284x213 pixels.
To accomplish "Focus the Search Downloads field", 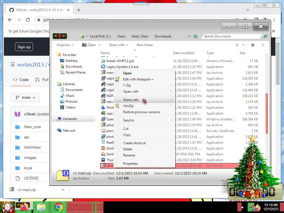I will [x=232, y=36].
